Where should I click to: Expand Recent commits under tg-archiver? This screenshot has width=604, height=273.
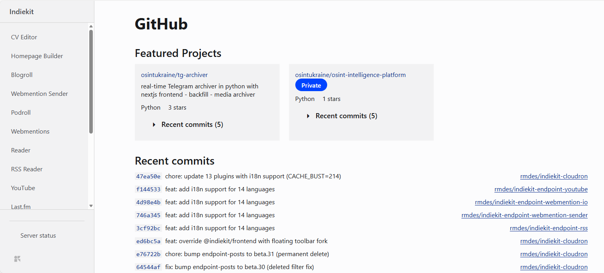coord(188,125)
